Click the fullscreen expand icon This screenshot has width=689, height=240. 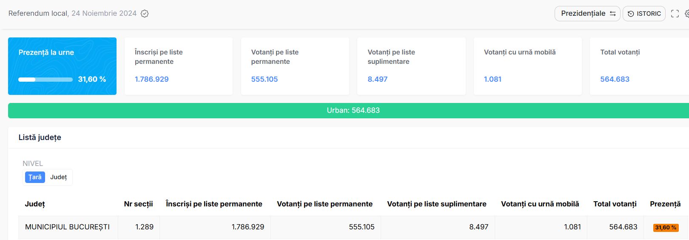675,14
